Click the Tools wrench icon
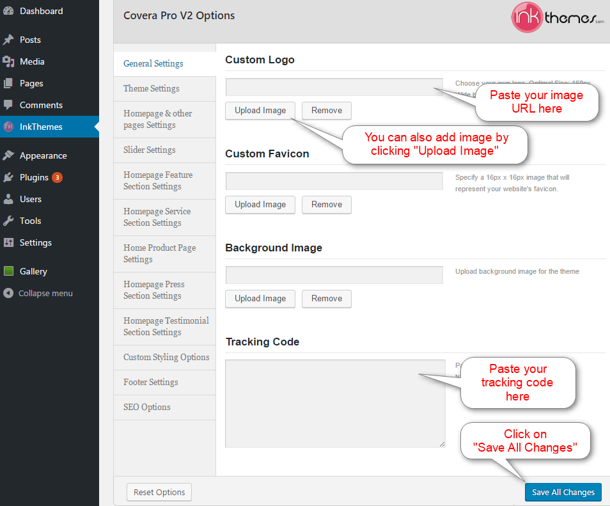 tap(8, 221)
